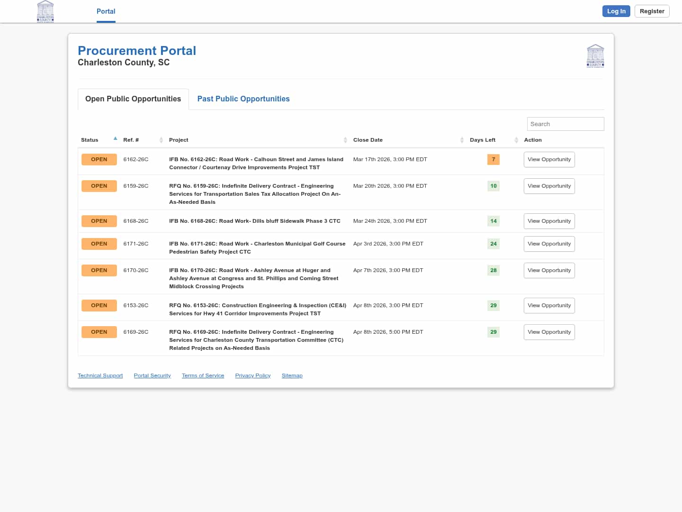This screenshot has width=682, height=512.
Task: Open the Privacy Policy footer link
Action: 252,375
